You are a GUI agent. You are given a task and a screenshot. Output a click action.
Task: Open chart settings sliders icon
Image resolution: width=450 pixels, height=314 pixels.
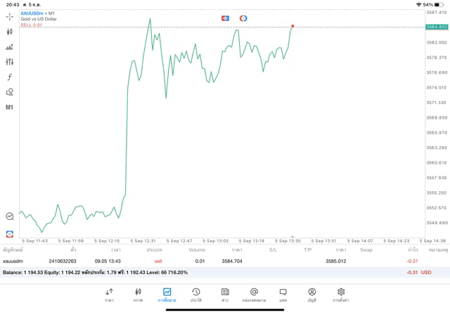[x=10, y=62]
